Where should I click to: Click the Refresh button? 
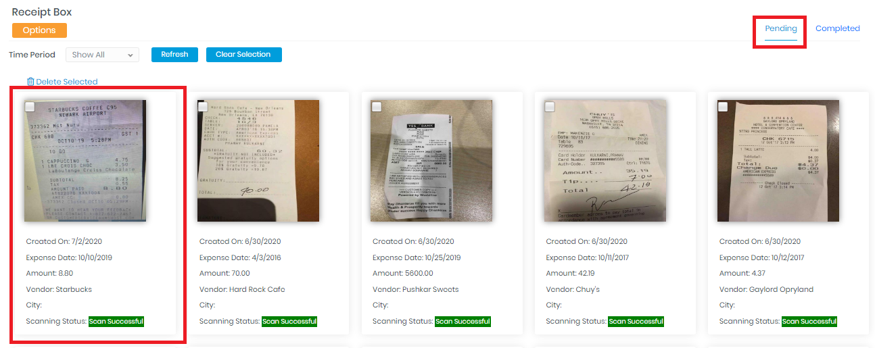(x=174, y=55)
